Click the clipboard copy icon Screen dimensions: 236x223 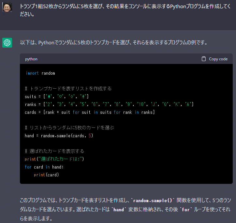tap(203, 59)
